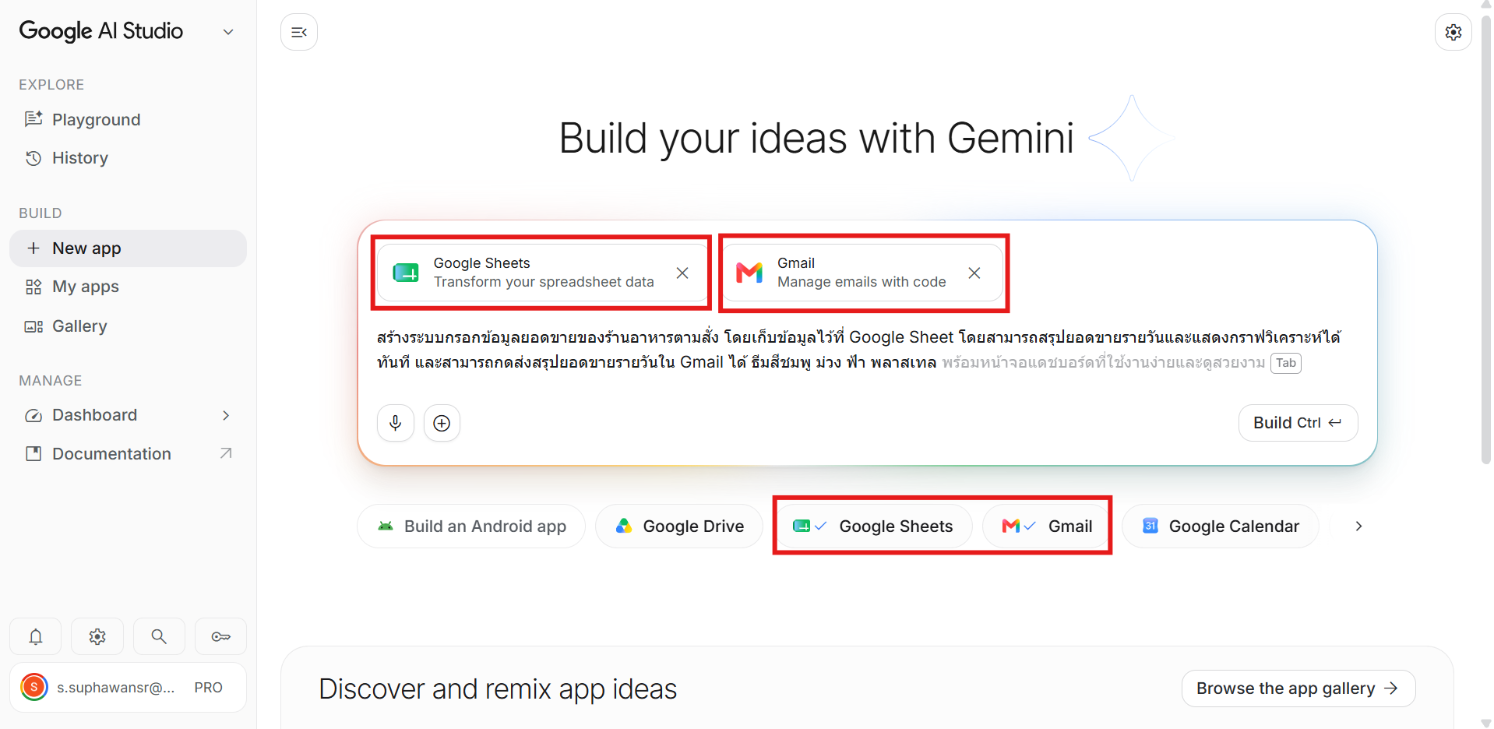Remove the Gmail attachment chip

click(x=974, y=273)
